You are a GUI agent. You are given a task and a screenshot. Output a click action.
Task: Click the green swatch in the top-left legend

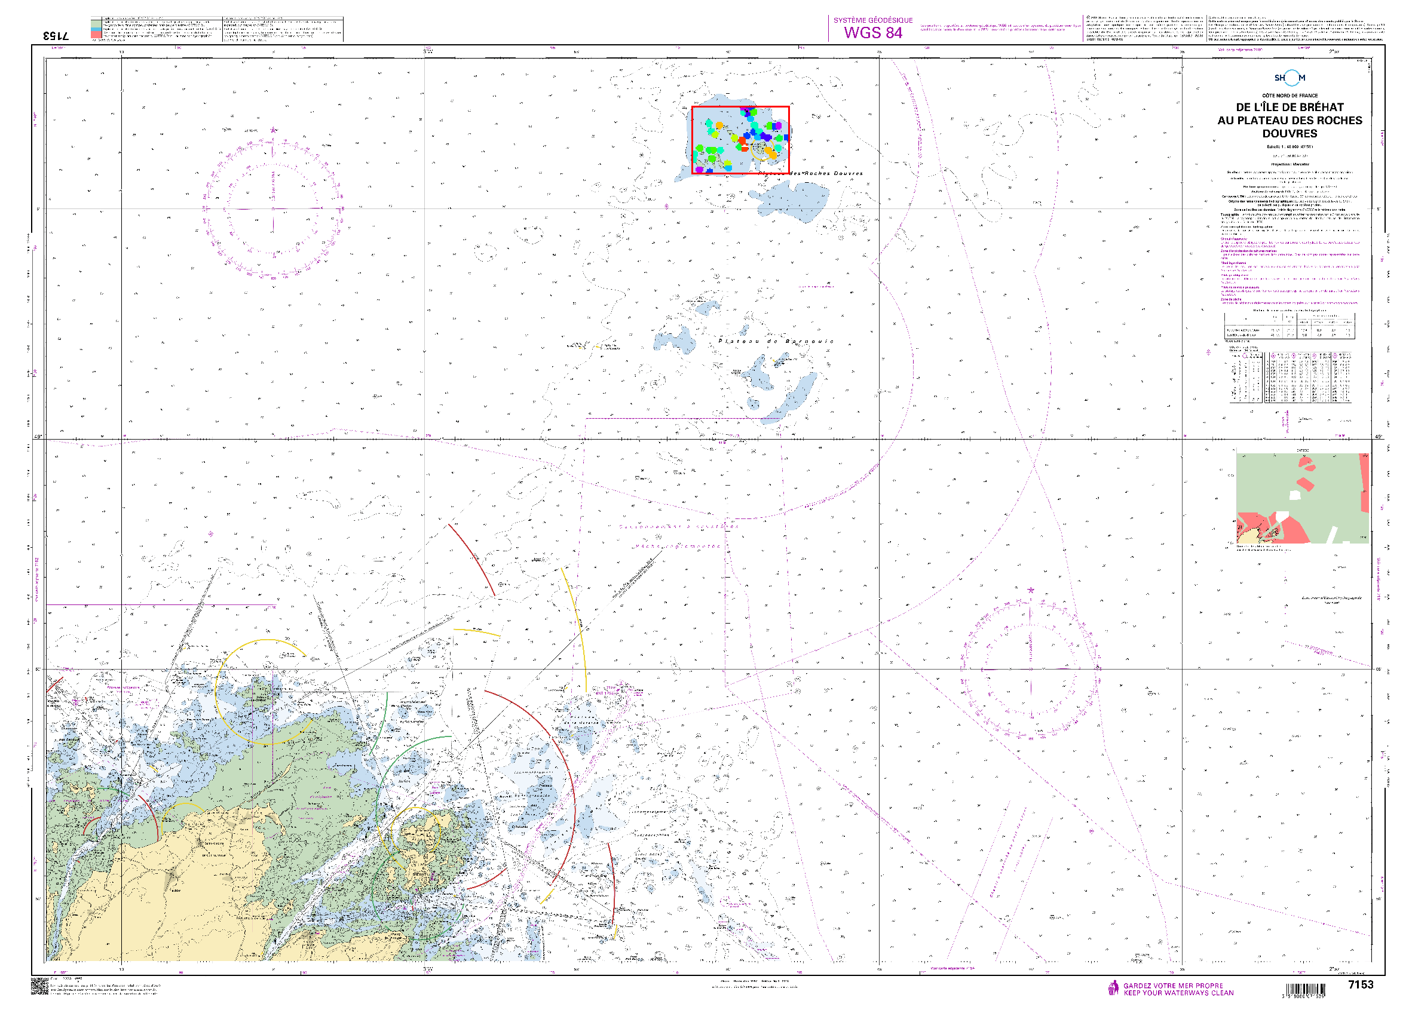coord(96,24)
